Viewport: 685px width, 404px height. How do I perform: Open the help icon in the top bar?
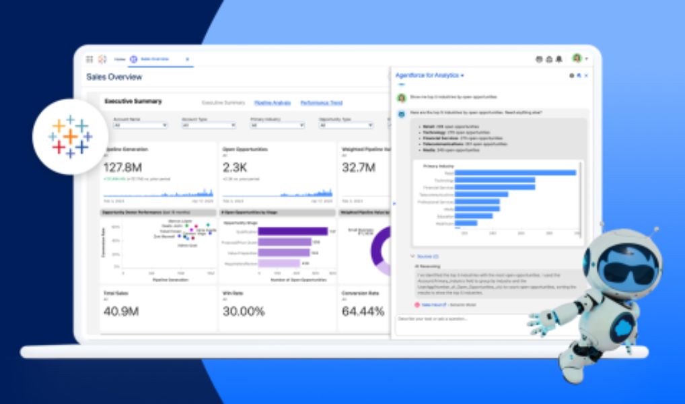(539, 59)
